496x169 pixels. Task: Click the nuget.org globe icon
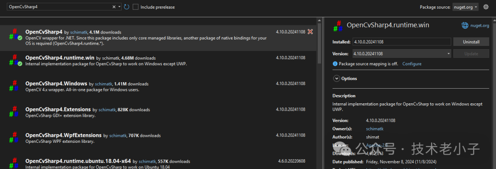pyautogui.click(x=465, y=26)
